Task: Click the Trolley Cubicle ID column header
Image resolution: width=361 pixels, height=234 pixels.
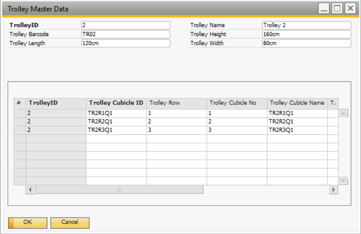Action: [116, 103]
